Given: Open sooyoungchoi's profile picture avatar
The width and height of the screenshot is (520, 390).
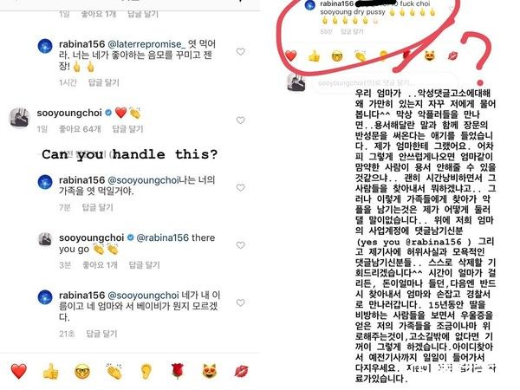Looking at the screenshot, I should point(19,118).
